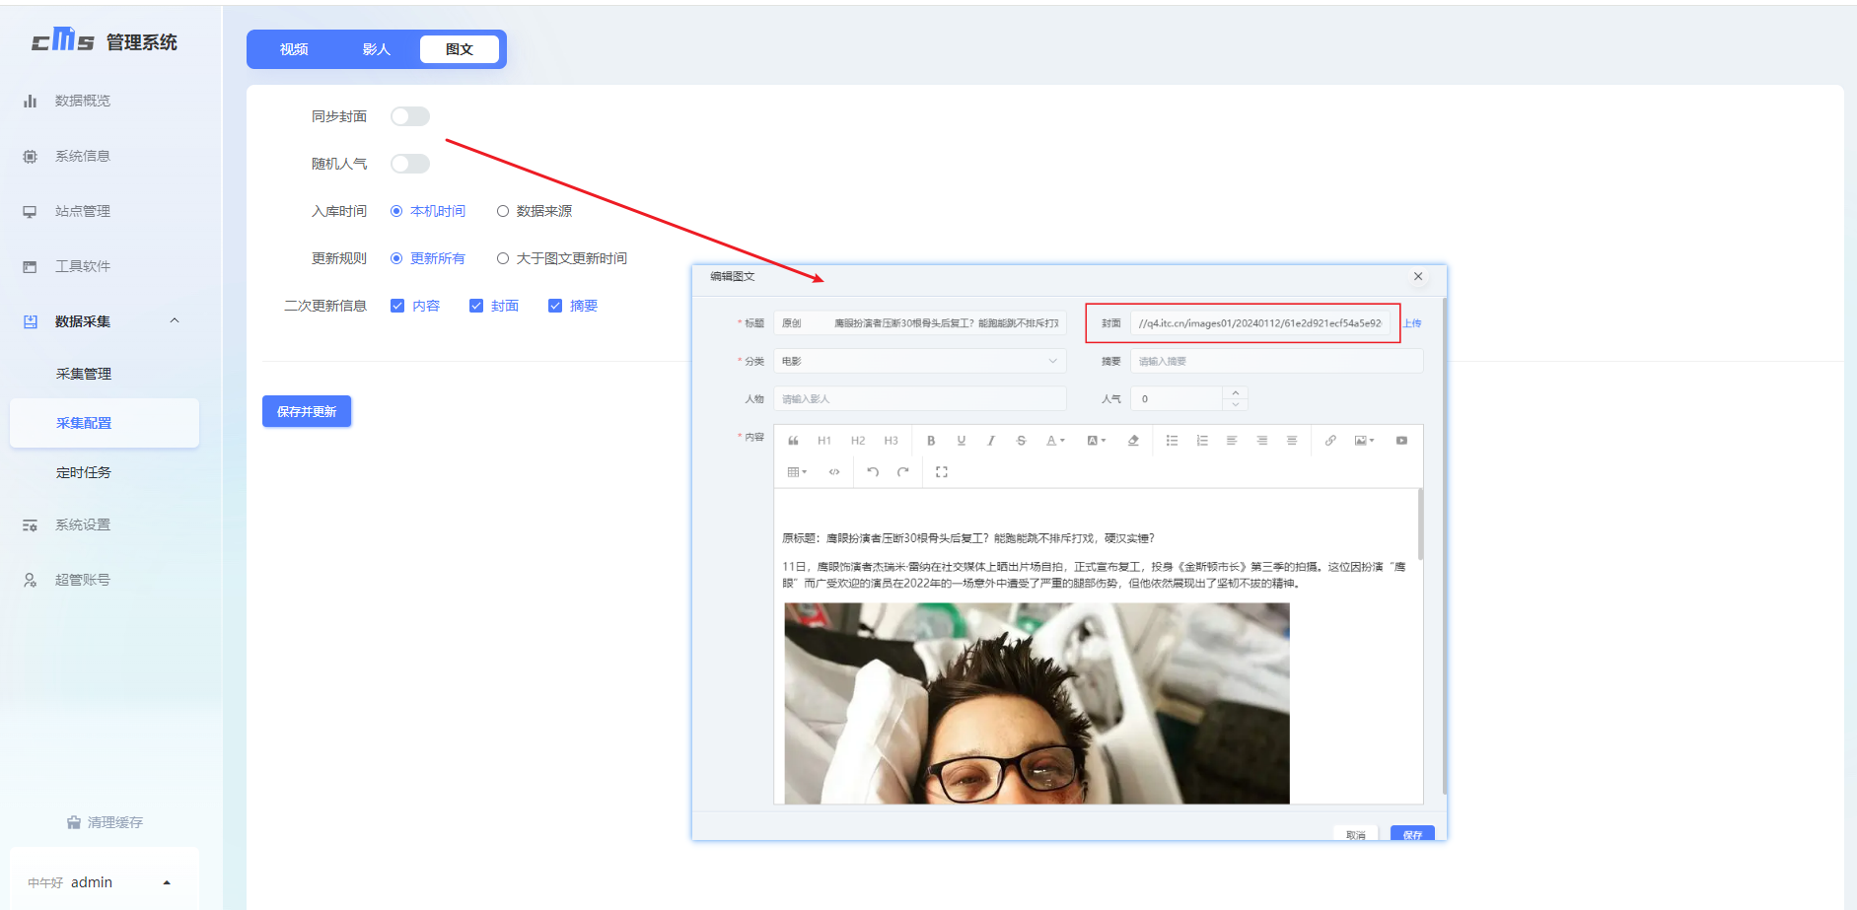This screenshot has height=910, width=1857.
Task: Switch to the 视频 tab
Action: tap(294, 49)
